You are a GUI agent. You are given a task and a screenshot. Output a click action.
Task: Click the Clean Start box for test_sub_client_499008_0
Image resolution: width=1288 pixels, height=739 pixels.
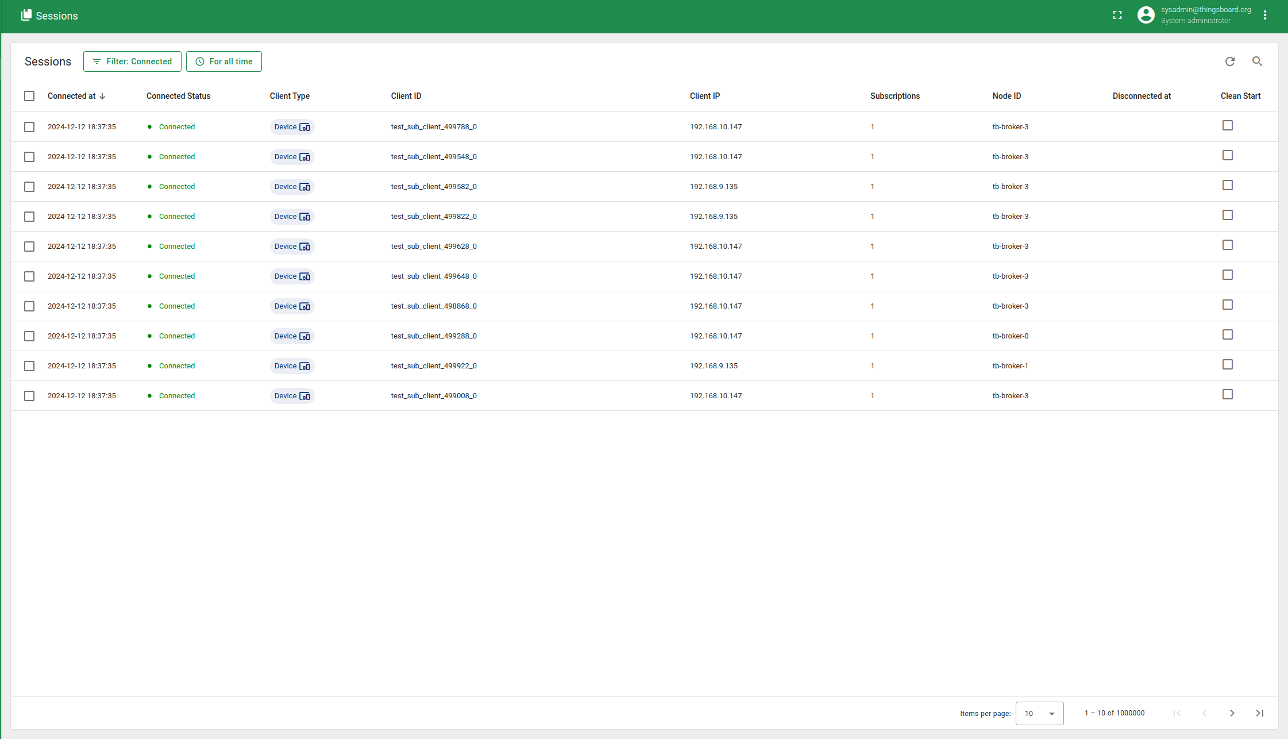(1227, 395)
